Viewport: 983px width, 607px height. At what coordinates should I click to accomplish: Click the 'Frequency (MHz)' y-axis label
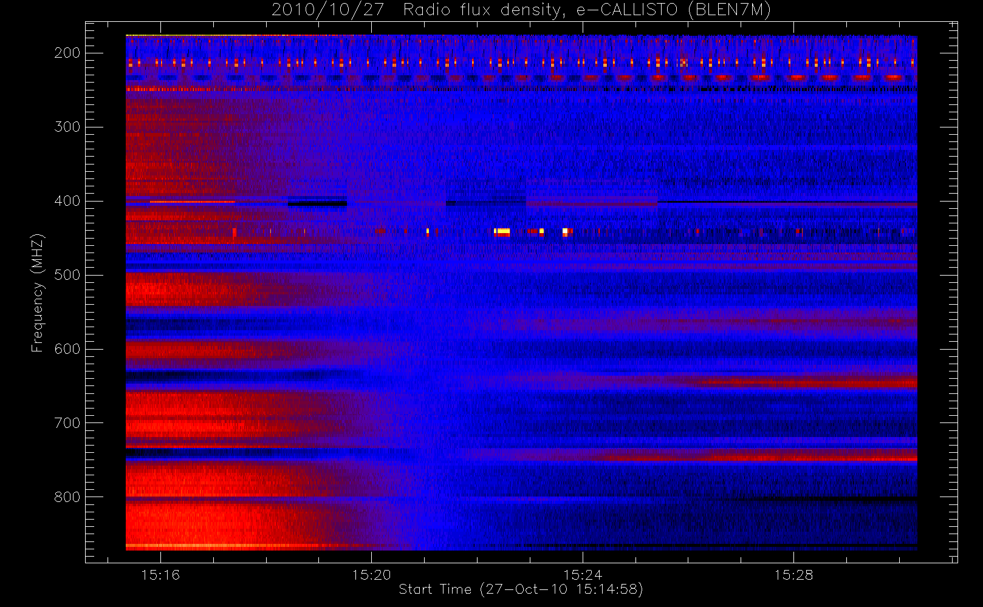38,293
